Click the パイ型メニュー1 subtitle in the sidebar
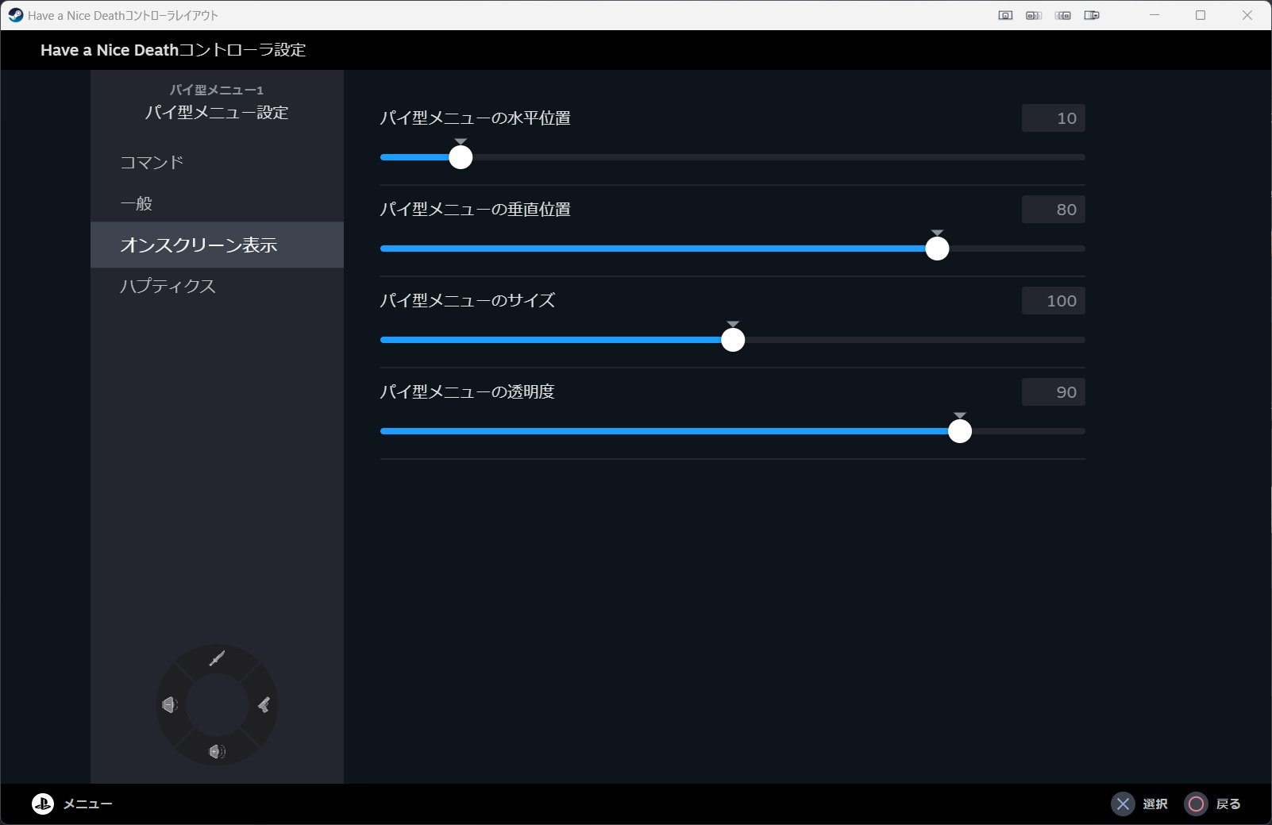The image size is (1272, 825). (217, 90)
